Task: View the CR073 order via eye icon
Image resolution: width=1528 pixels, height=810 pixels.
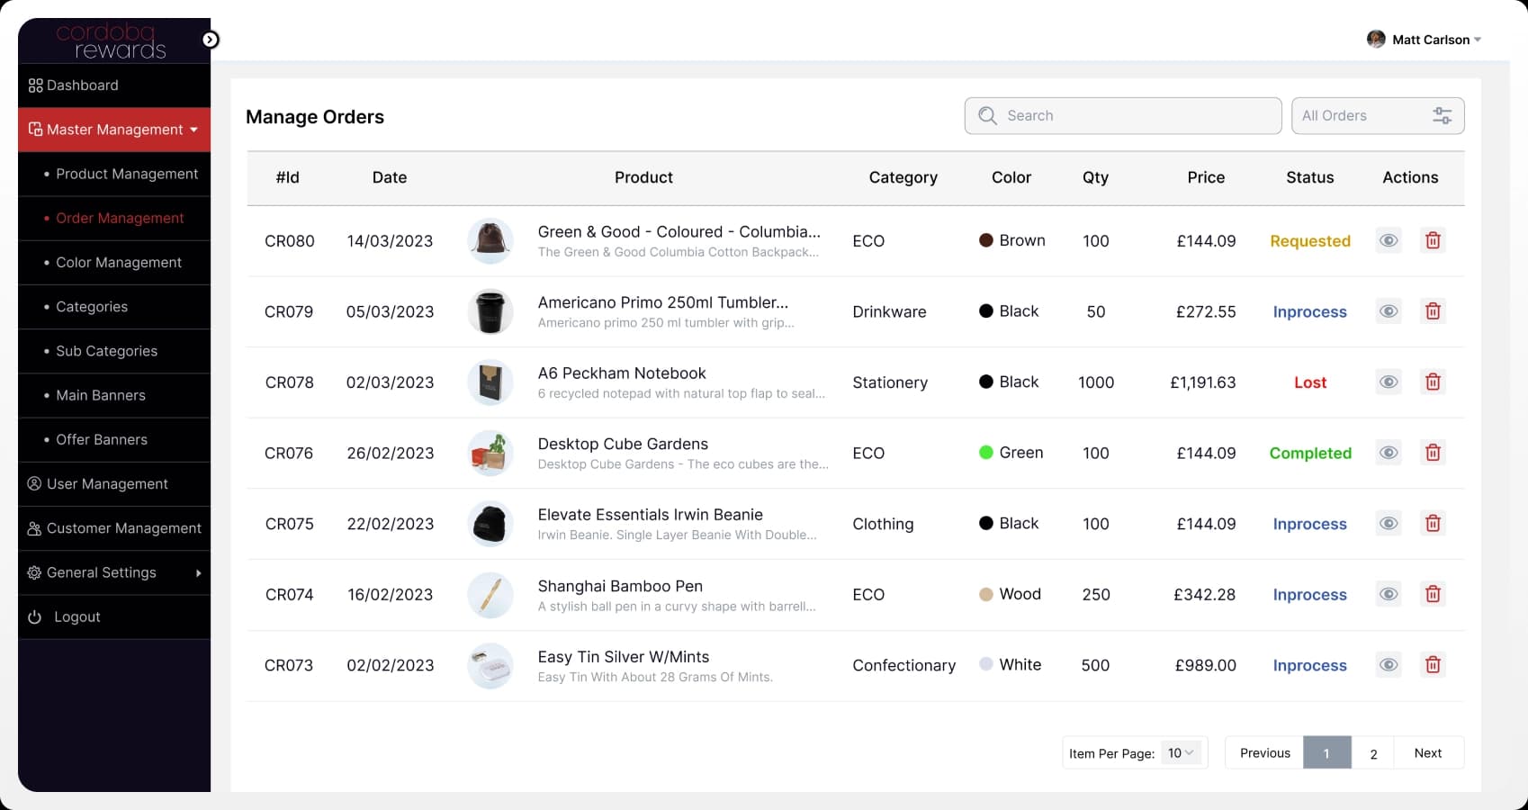Action: coord(1389,665)
